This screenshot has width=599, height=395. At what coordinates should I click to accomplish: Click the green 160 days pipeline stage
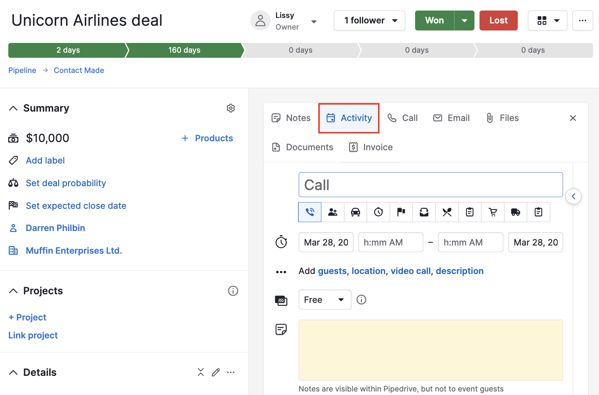tap(184, 50)
